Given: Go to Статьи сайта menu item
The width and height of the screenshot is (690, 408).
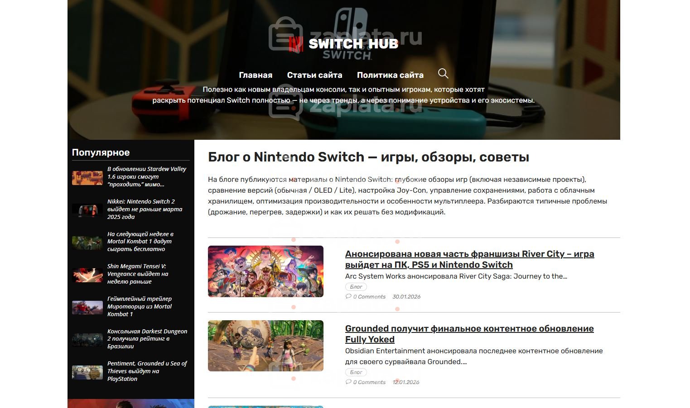Looking at the screenshot, I should [x=314, y=75].
